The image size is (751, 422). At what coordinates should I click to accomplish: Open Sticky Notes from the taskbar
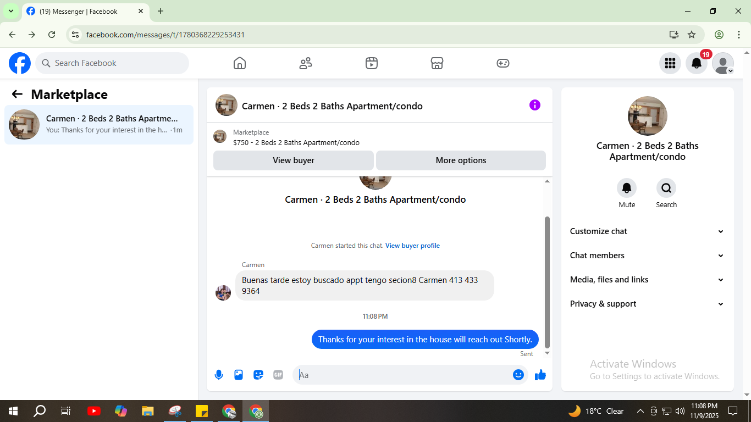coord(201,411)
